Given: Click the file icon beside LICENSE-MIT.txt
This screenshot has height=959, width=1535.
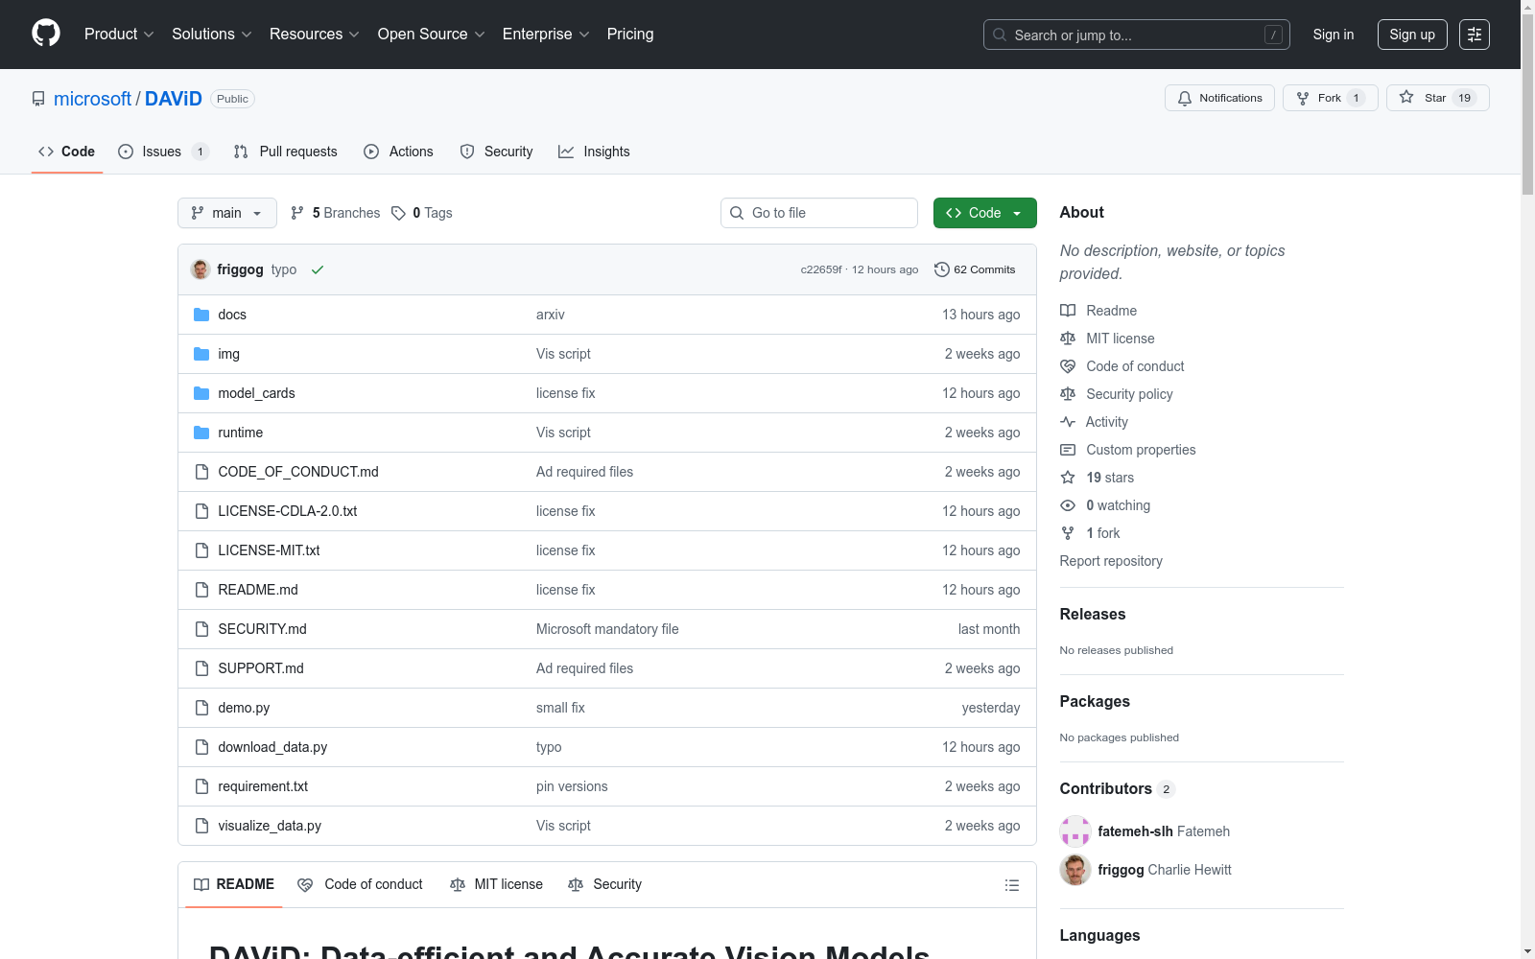Looking at the screenshot, I should (x=201, y=550).
